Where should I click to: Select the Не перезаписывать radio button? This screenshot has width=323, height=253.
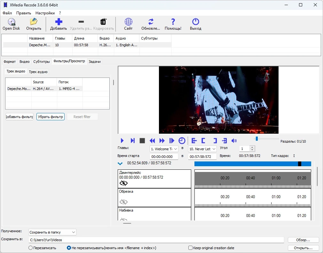coord(69,248)
